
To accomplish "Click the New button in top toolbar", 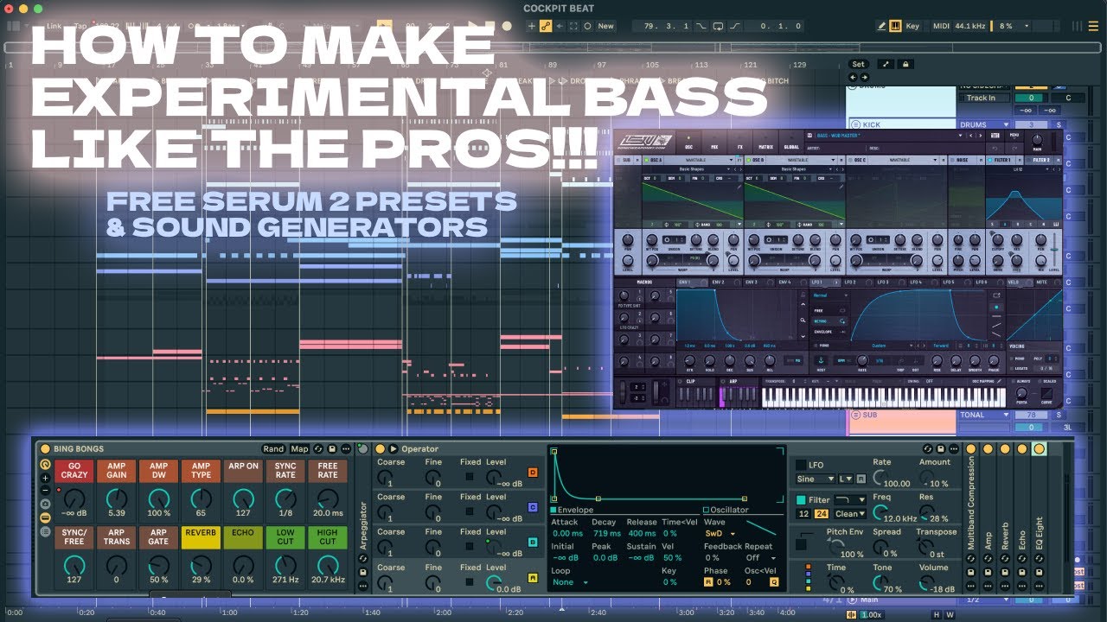I will [605, 26].
